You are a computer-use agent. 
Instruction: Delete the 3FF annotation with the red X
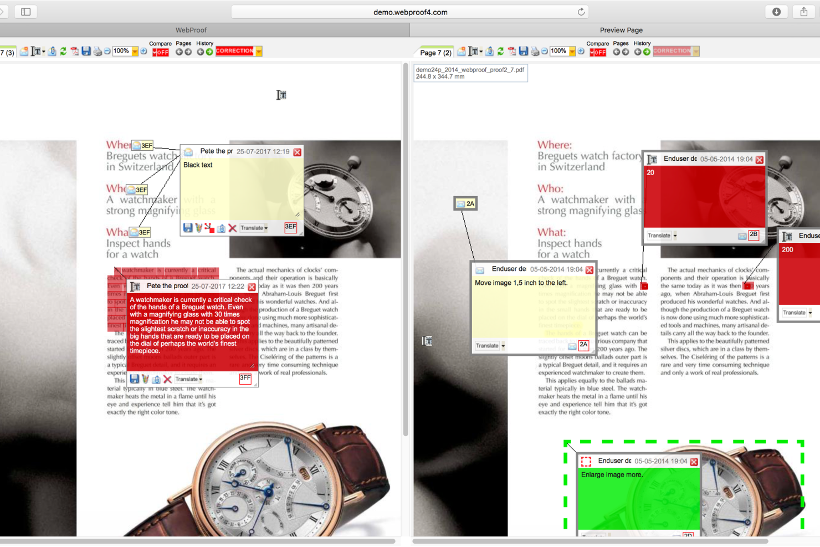point(167,379)
